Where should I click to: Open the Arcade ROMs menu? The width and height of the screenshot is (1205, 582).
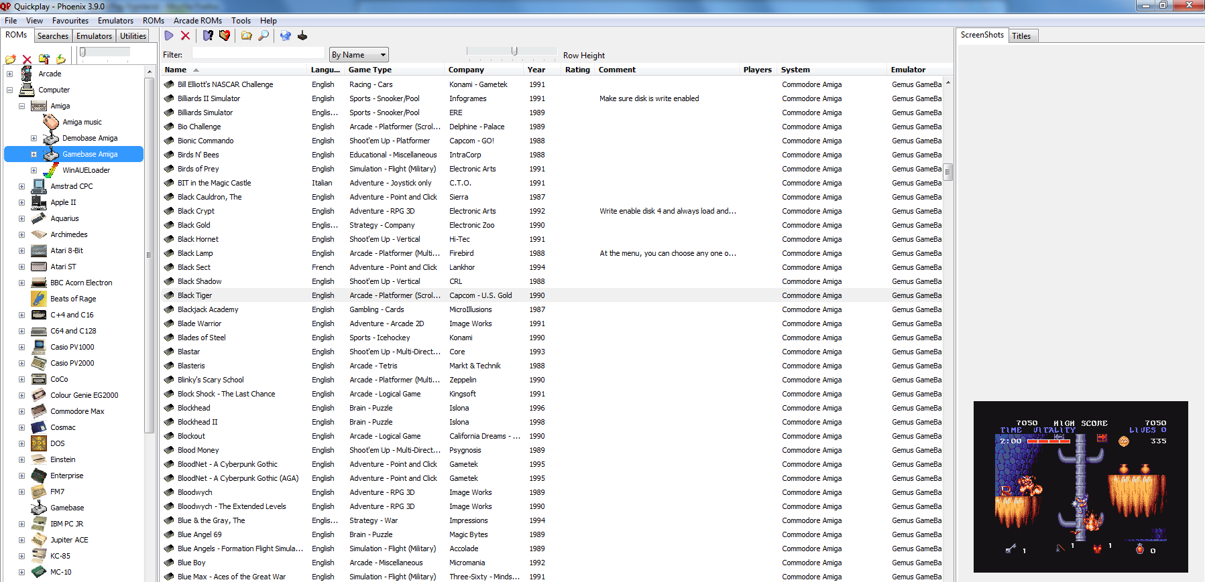[x=198, y=21]
